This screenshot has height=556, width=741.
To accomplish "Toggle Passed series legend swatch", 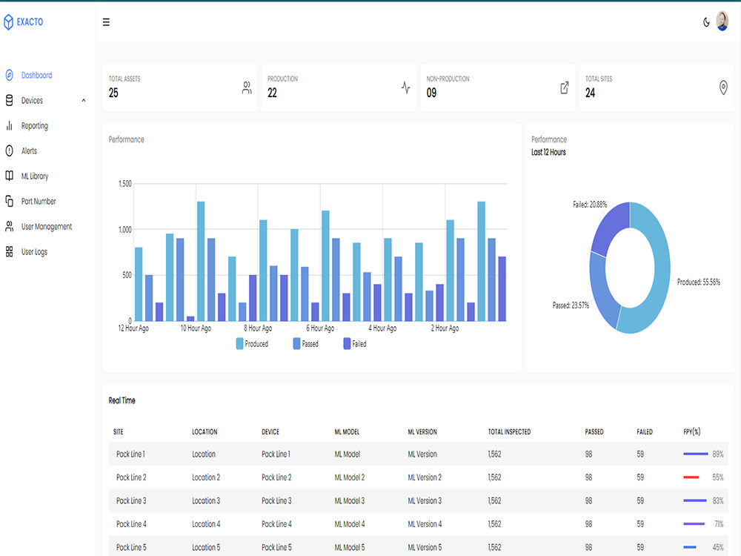I will [x=296, y=344].
